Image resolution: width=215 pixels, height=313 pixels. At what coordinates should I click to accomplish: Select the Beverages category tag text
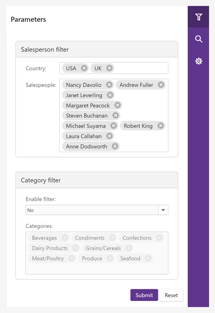[45, 238]
